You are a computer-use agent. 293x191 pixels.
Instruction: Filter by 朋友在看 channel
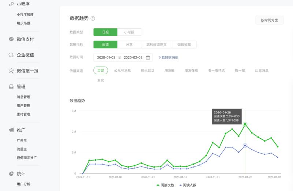point(191,70)
